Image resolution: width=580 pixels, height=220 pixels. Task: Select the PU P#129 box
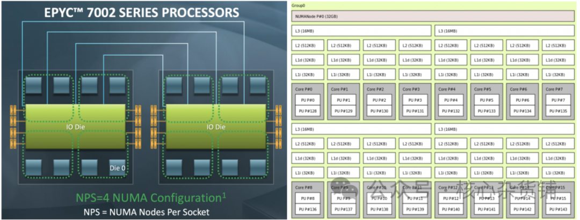pos(343,111)
